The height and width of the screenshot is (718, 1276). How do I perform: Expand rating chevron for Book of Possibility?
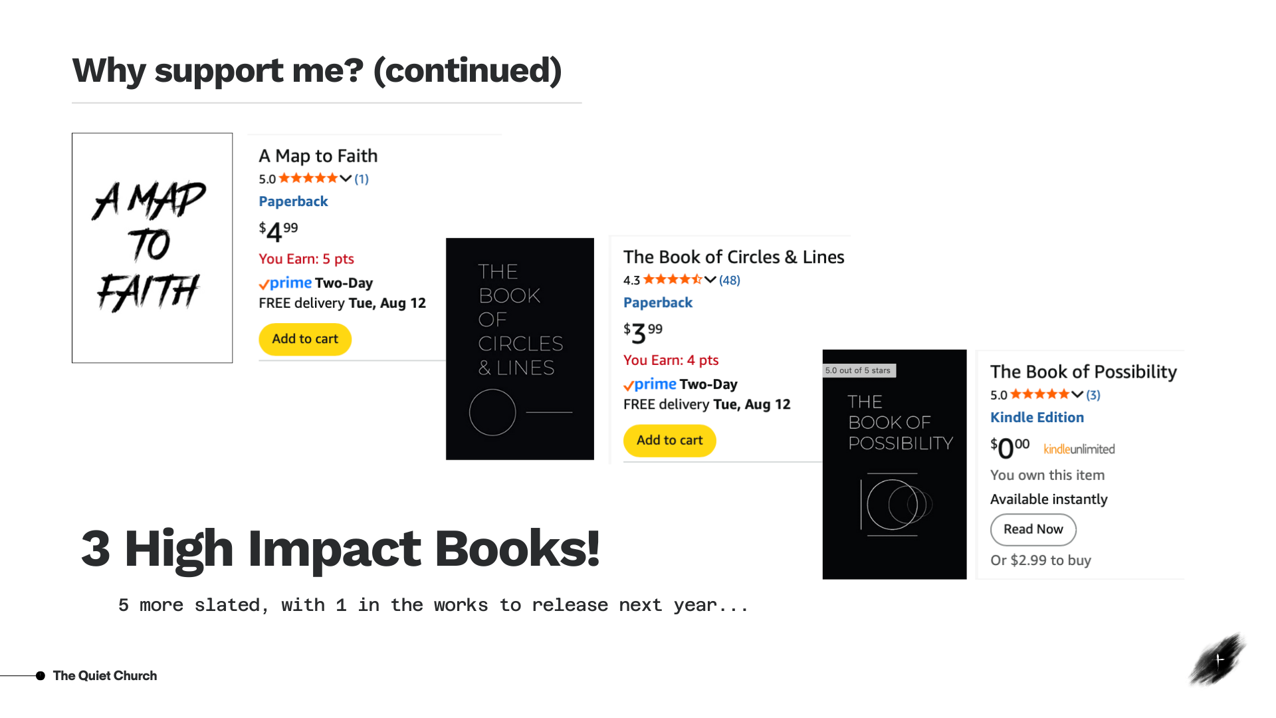tap(1077, 394)
